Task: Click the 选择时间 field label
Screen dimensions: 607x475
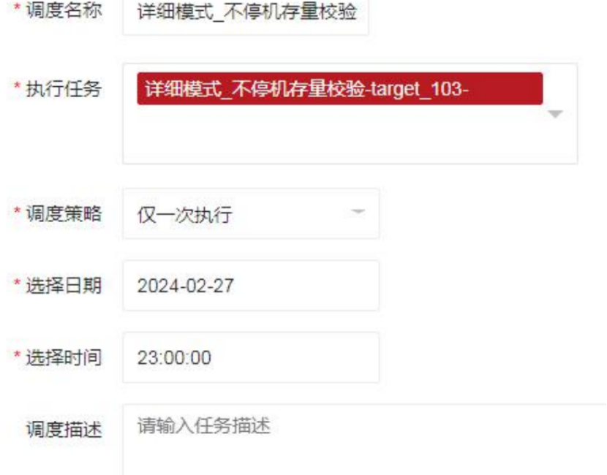Action: 64,357
